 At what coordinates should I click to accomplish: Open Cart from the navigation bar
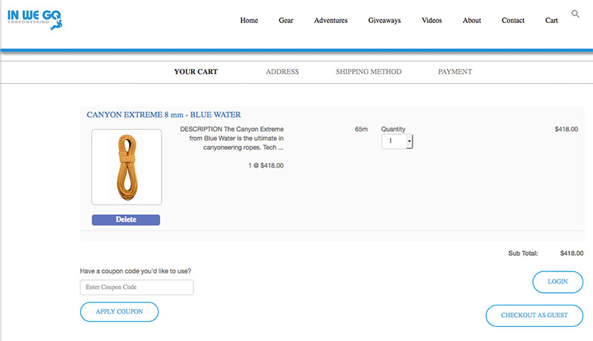[551, 21]
